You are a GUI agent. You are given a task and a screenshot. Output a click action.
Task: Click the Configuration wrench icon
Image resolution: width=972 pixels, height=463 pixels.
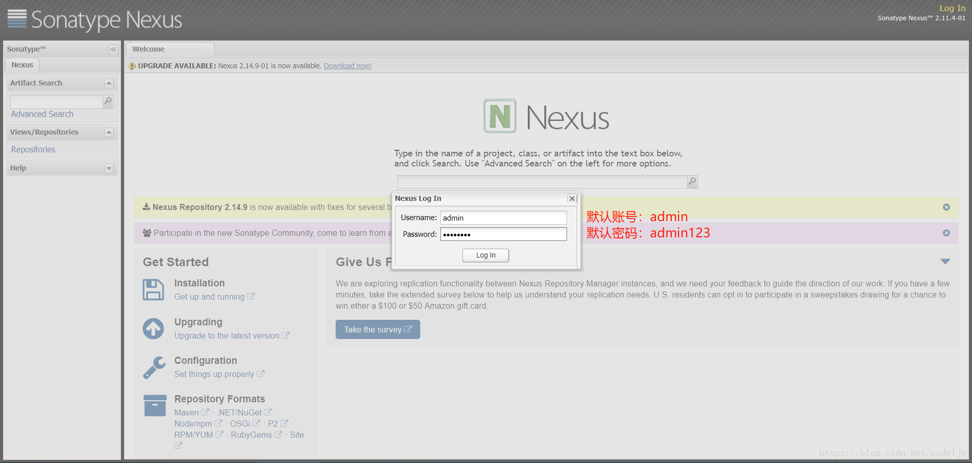coord(154,368)
